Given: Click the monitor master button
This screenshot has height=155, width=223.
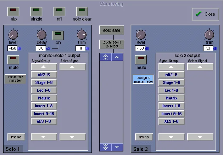Looking at the screenshot, I should pos(15,79).
